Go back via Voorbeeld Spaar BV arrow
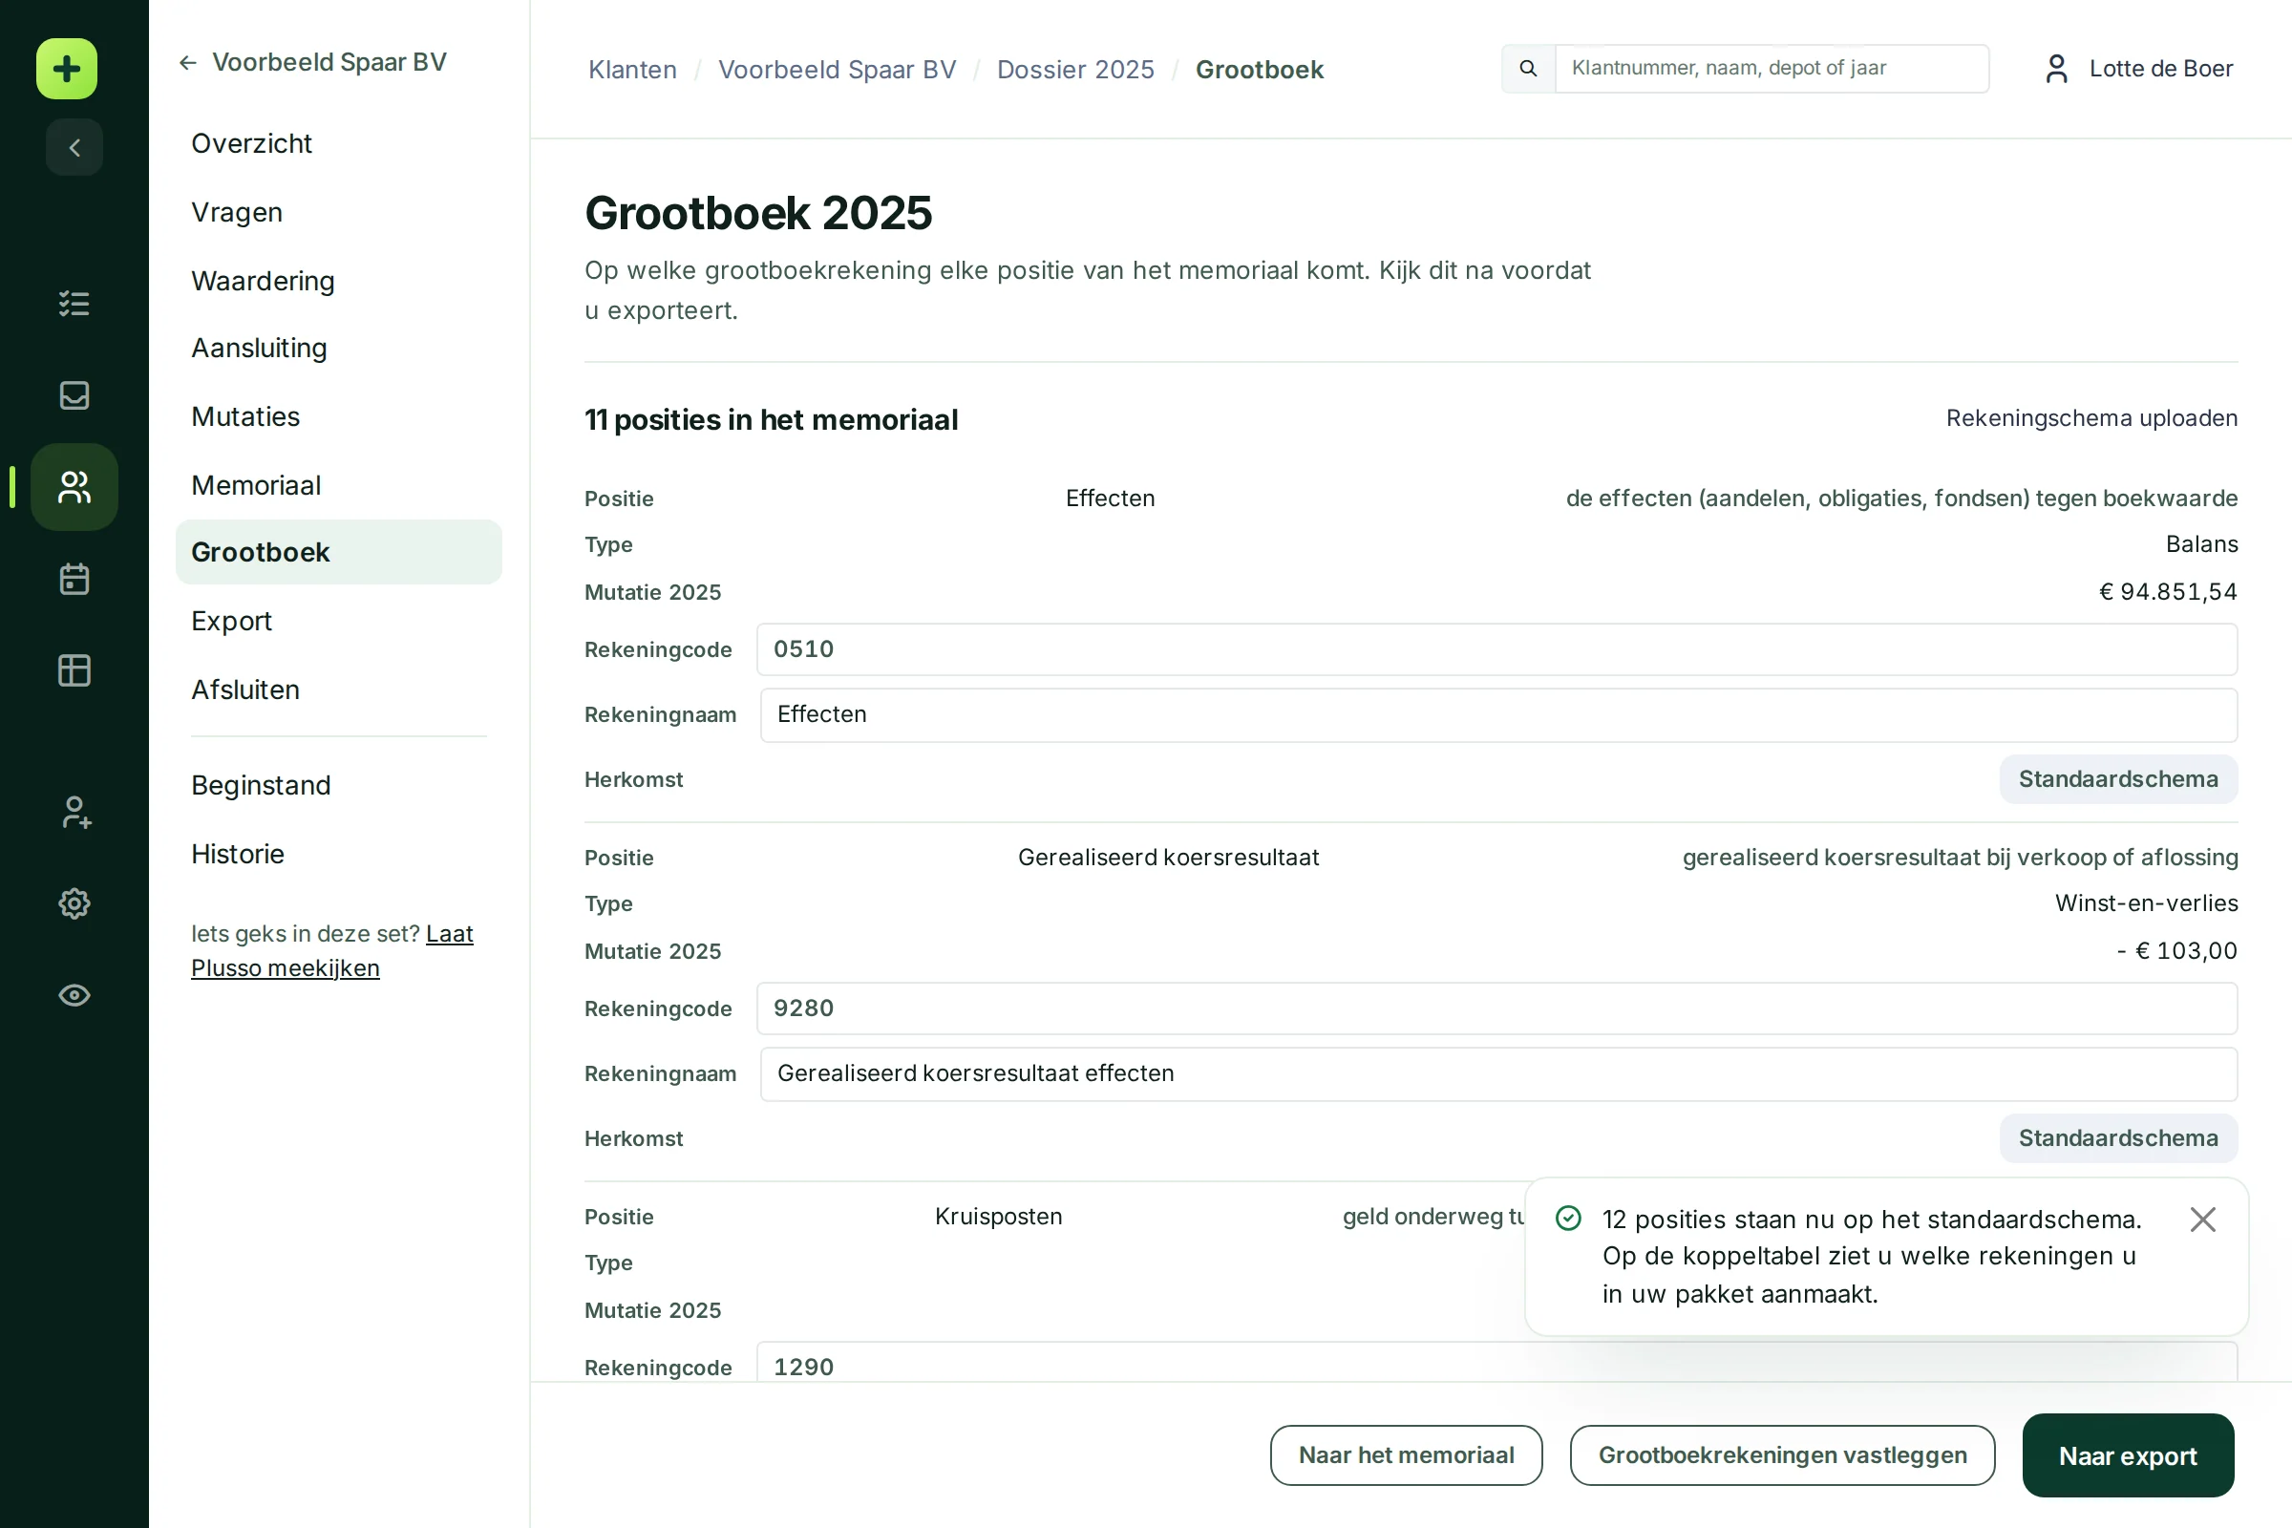 (312, 62)
